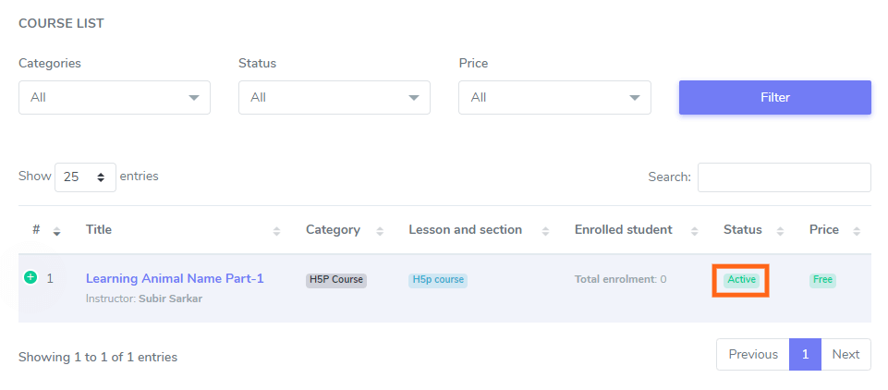Image resolution: width=888 pixels, height=390 pixels.
Task: Click the Active status badge
Action: tap(741, 279)
